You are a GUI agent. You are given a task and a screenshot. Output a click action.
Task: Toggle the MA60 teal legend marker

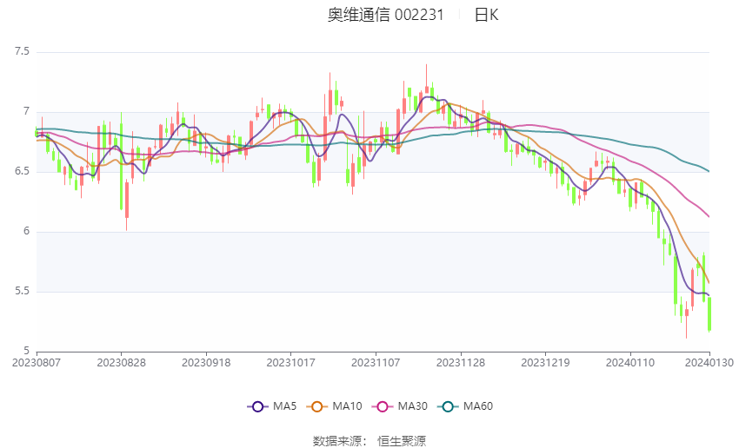coord(448,406)
